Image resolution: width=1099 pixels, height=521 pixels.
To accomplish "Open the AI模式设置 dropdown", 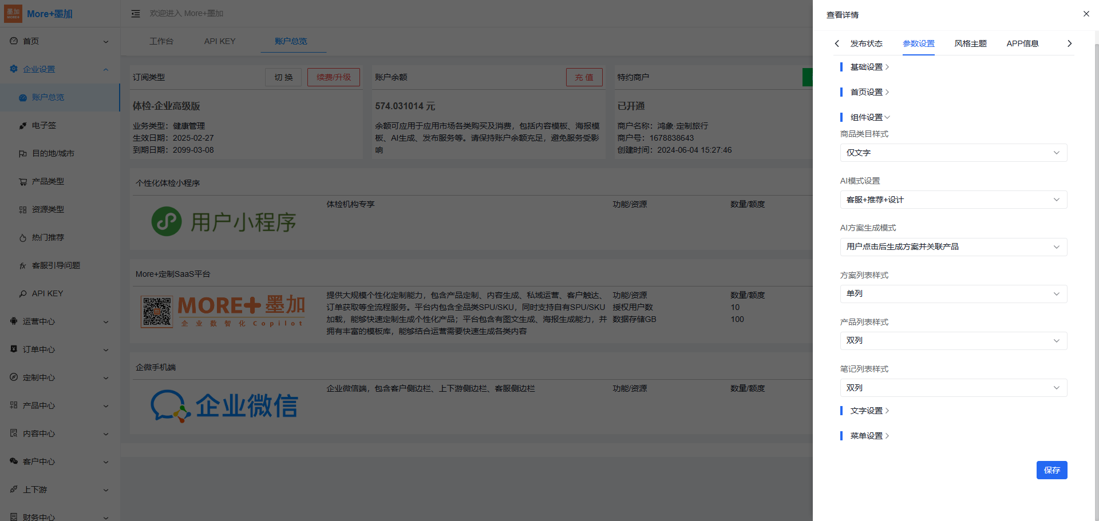I will point(953,200).
